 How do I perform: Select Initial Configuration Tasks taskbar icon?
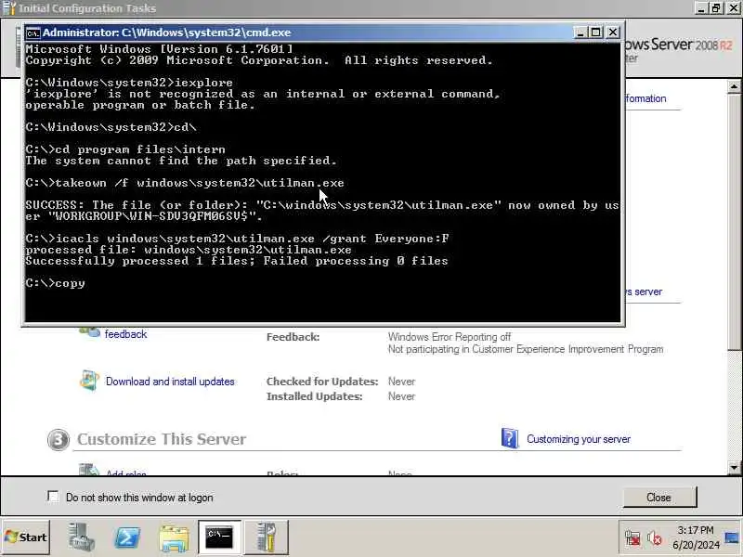click(x=267, y=538)
